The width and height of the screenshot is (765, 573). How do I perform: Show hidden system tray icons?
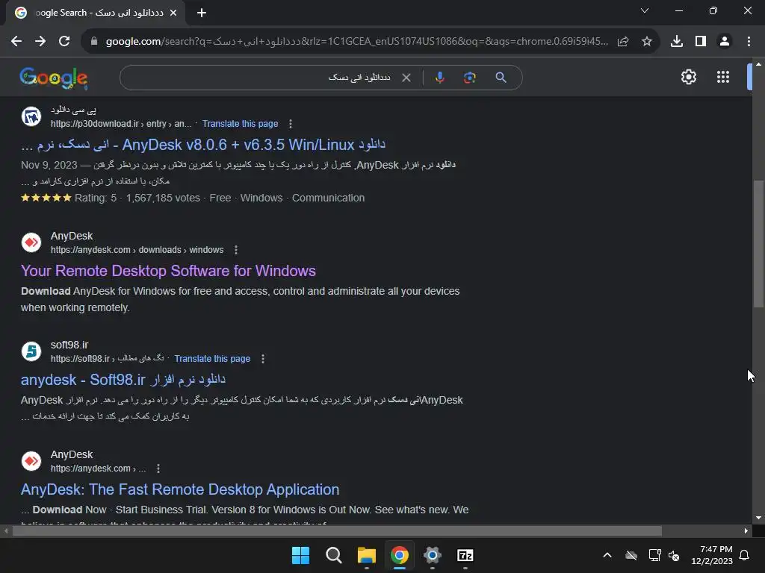click(x=607, y=555)
